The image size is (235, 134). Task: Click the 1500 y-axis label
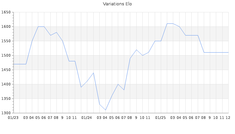6,56
